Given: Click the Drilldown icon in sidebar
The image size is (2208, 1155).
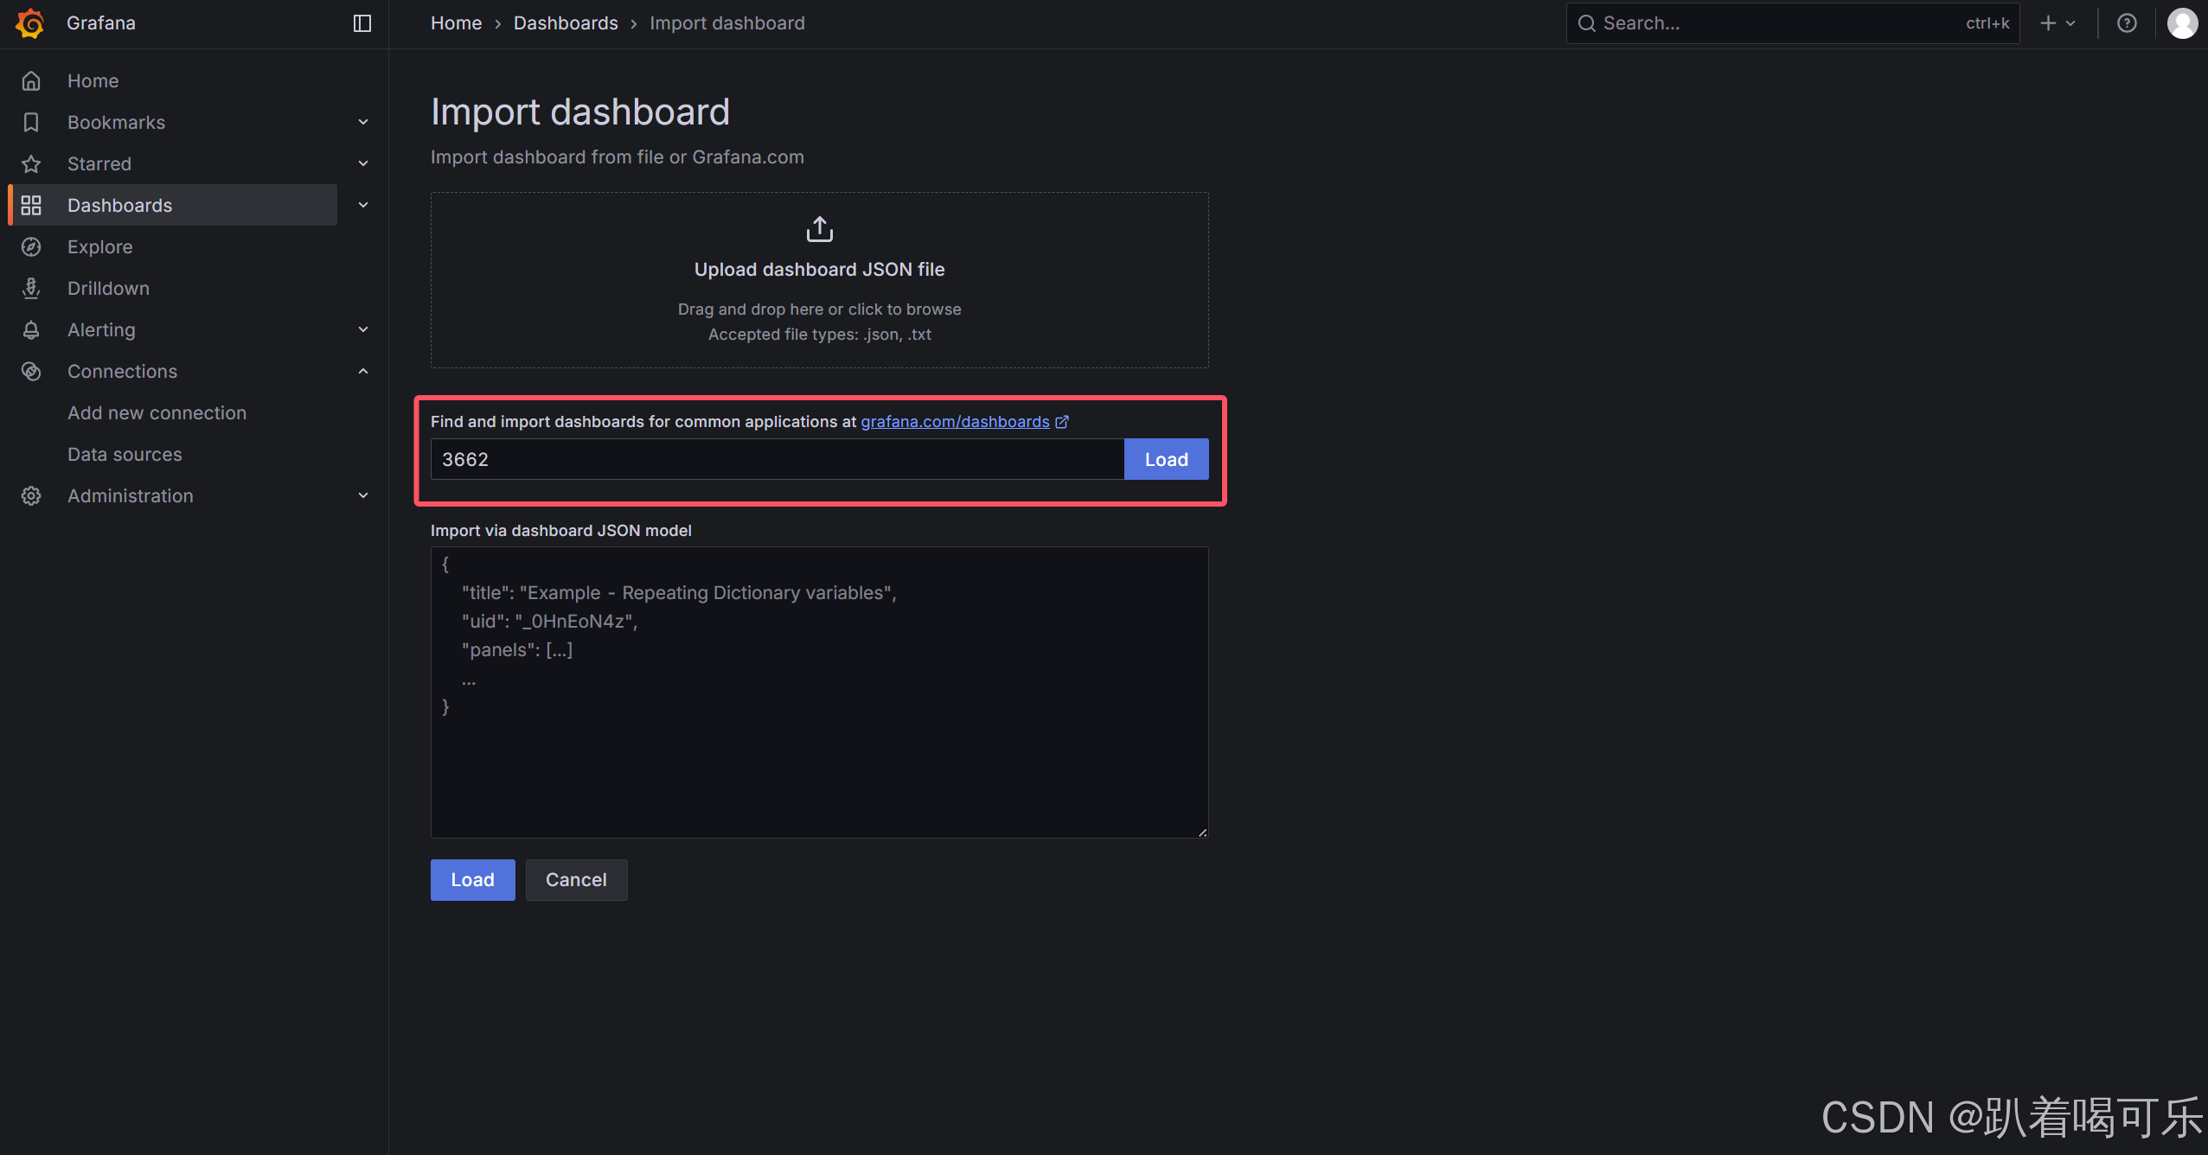Looking at the screenshot, I should (31, 288).
